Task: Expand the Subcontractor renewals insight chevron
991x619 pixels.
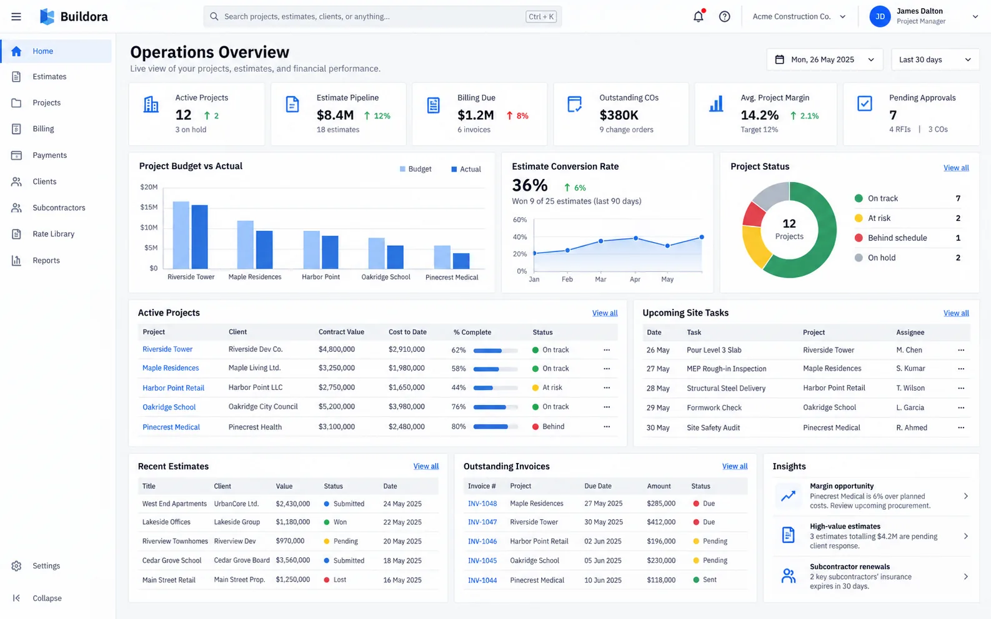Action: click(x=966, y=577)
